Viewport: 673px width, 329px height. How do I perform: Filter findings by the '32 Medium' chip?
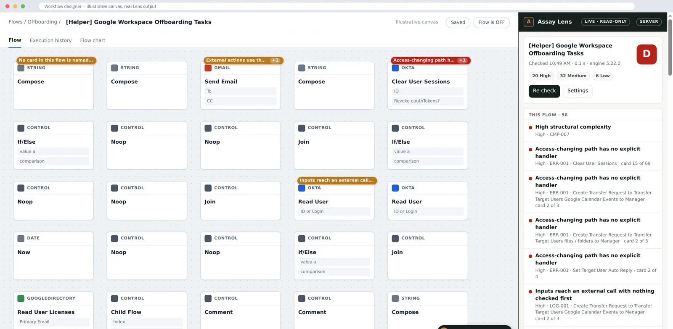[x=573, y=76]
